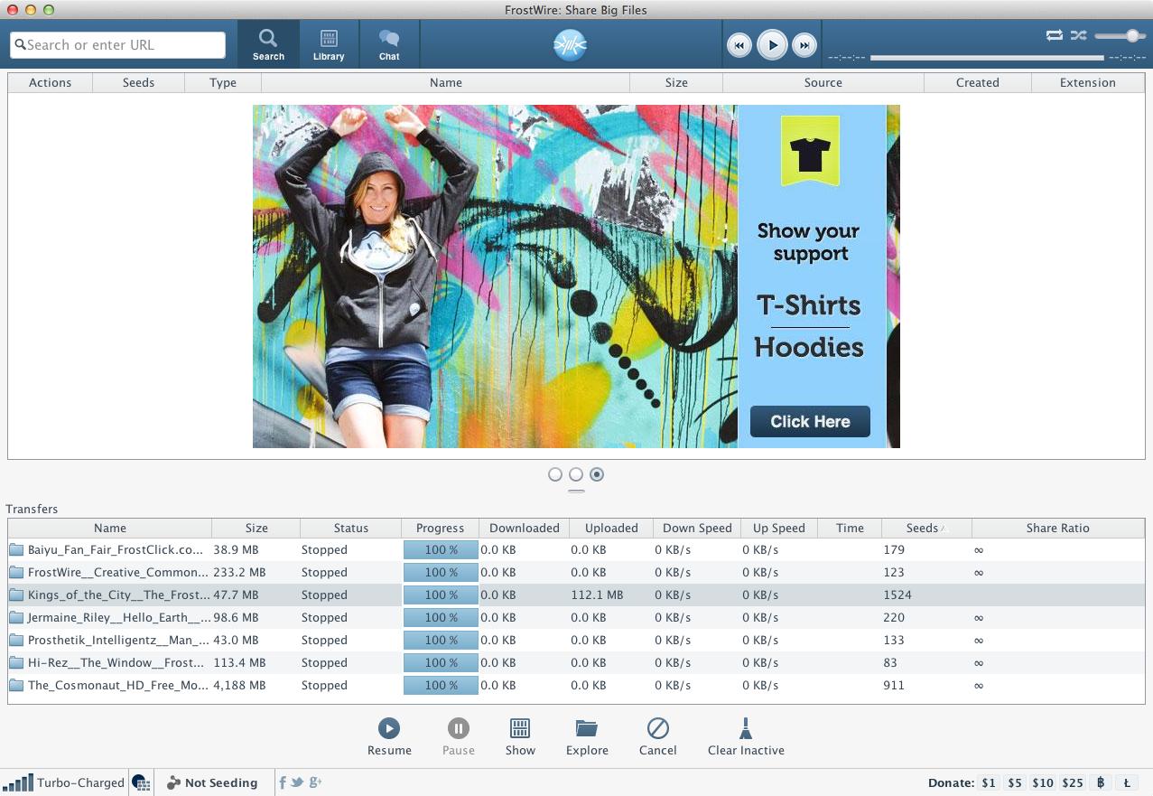Sort search results by Seeds column
1153x796 pixels.
(138, 82)
